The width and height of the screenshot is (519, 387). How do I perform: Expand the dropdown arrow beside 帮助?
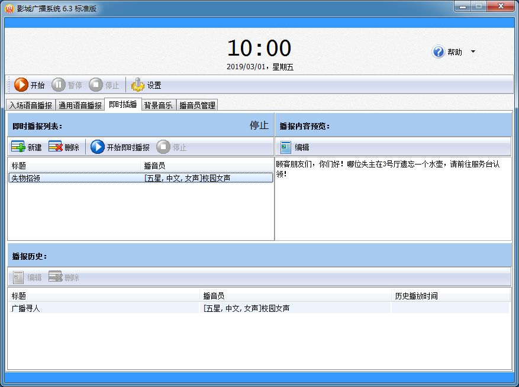click(473, 52)
